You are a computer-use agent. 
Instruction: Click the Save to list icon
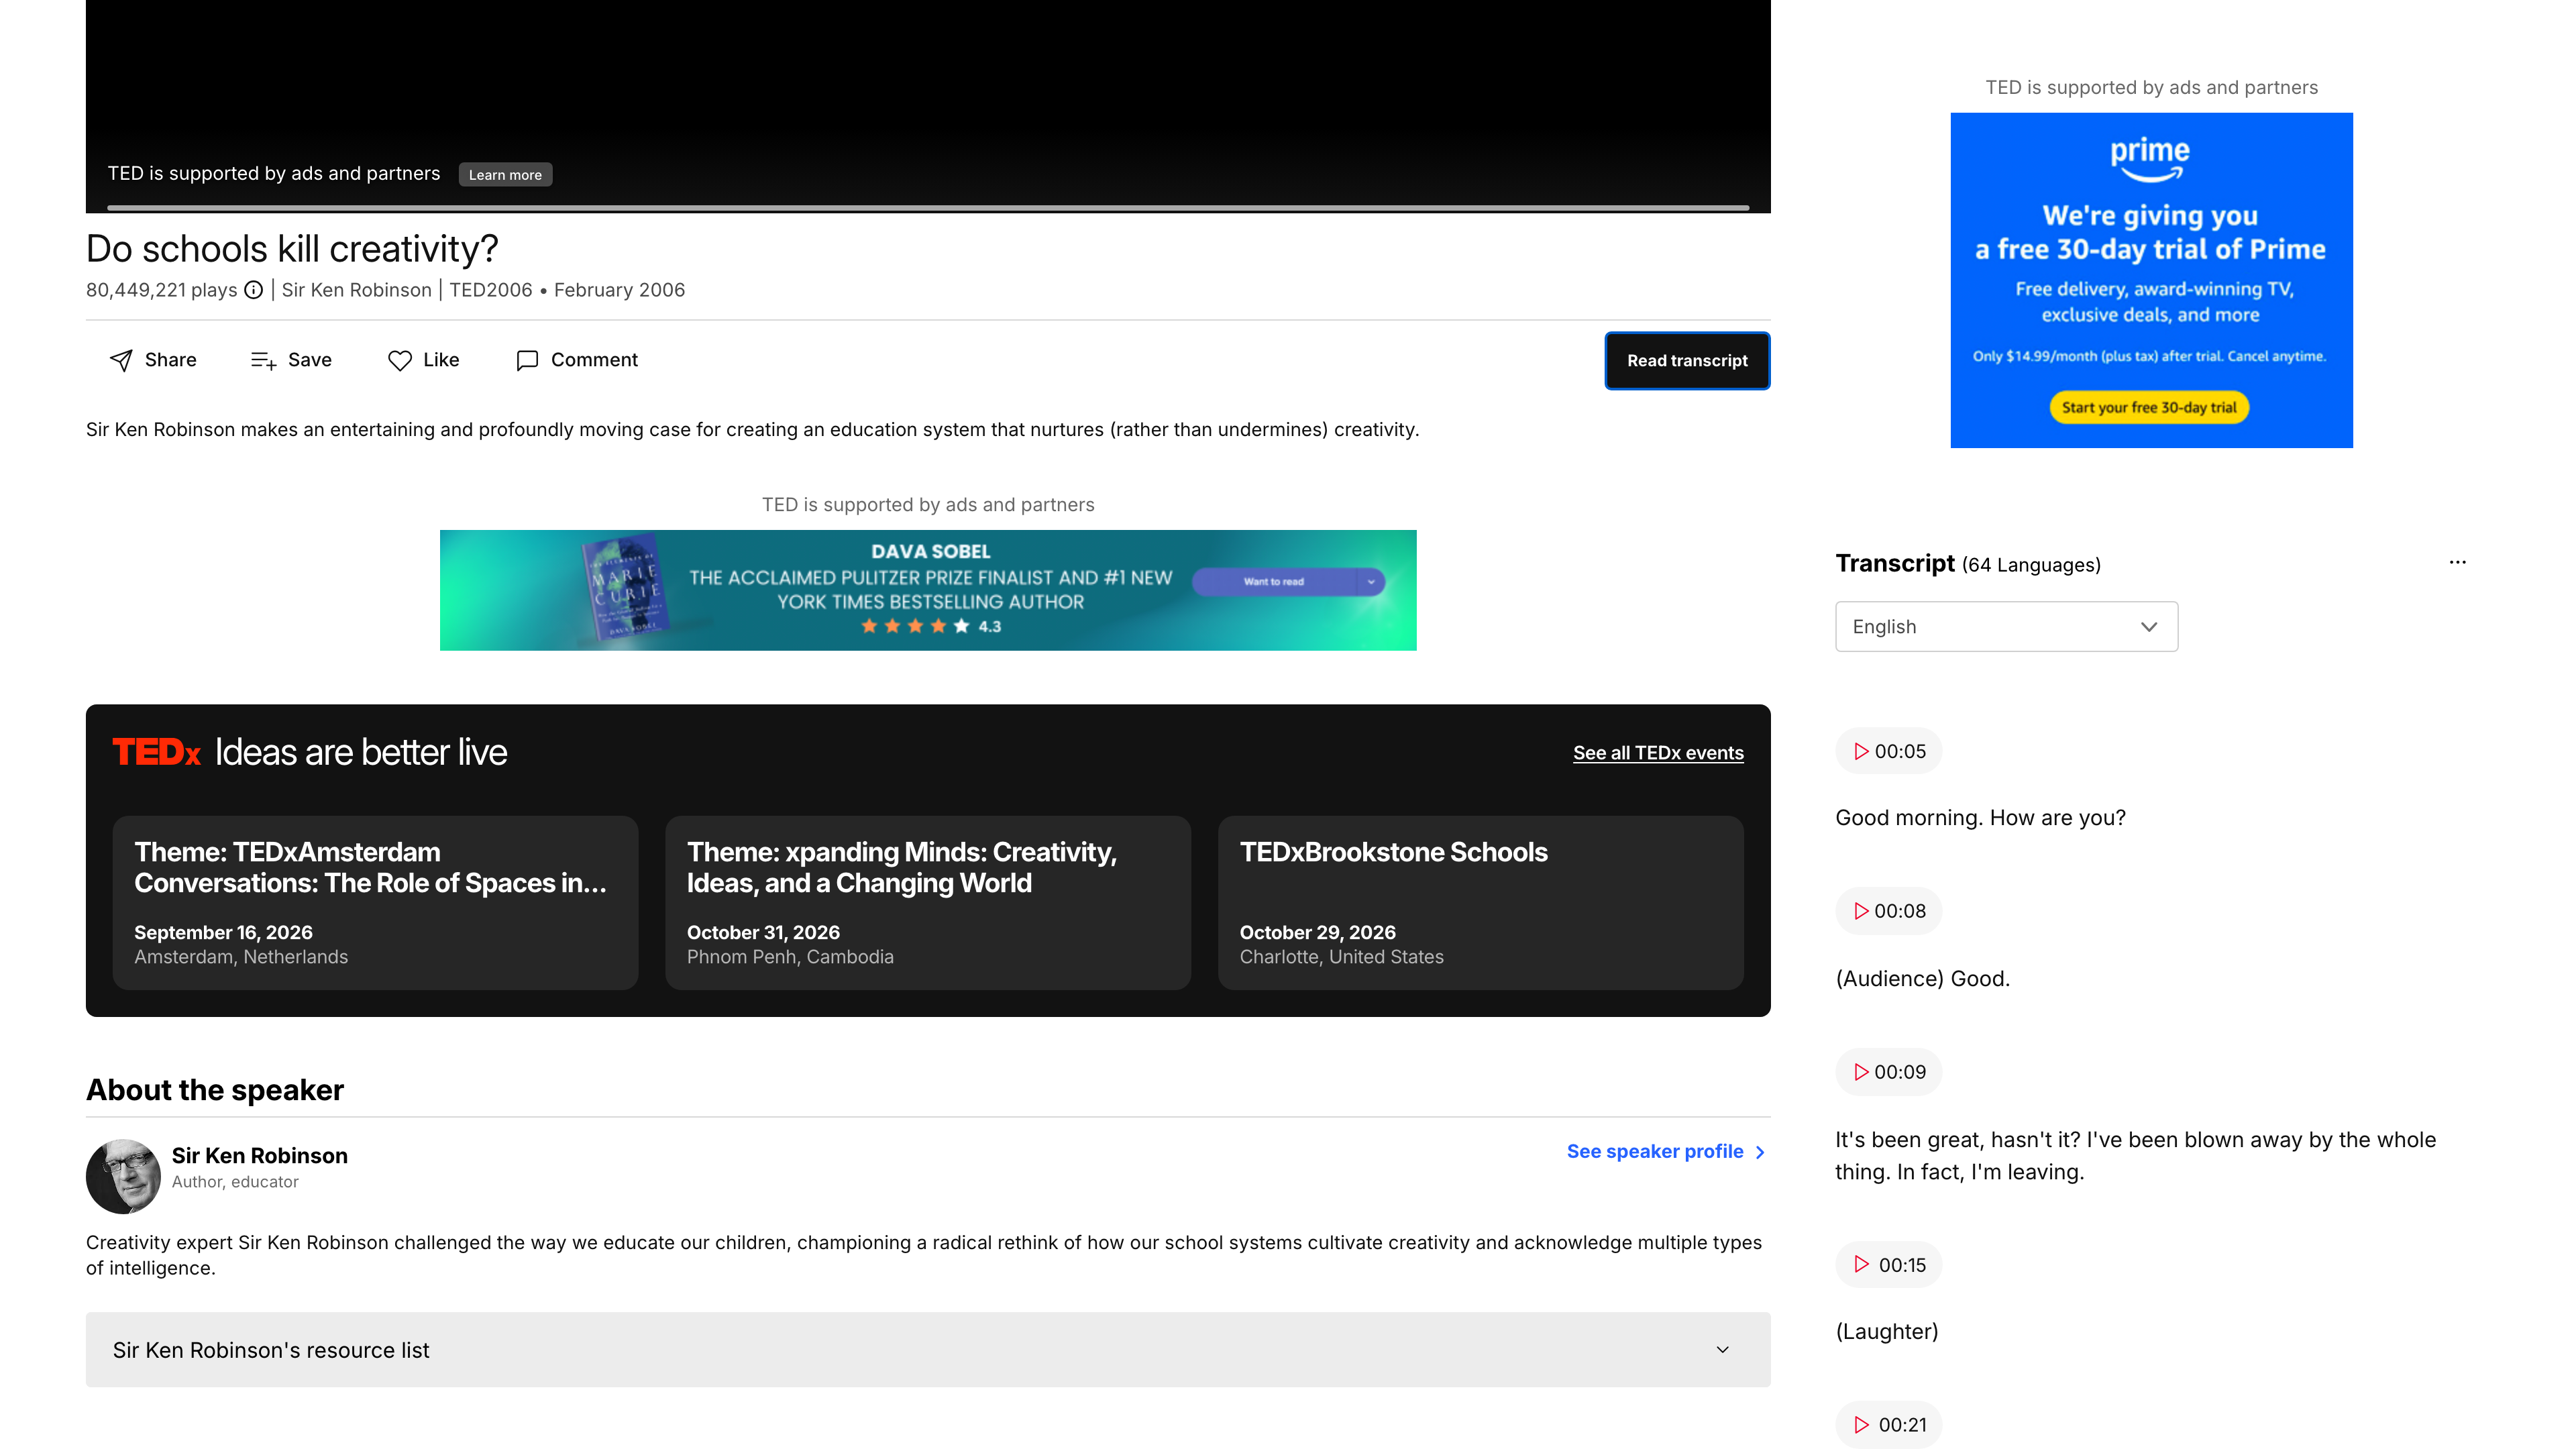(x=263, y=360)
